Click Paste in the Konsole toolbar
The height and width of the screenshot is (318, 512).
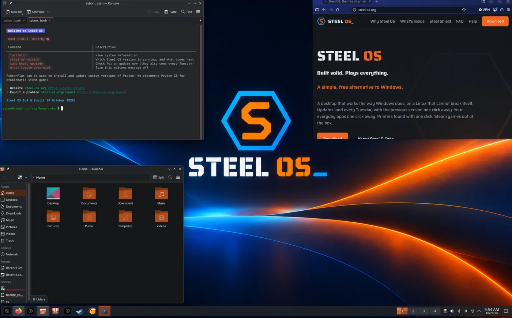pos(170,12)
